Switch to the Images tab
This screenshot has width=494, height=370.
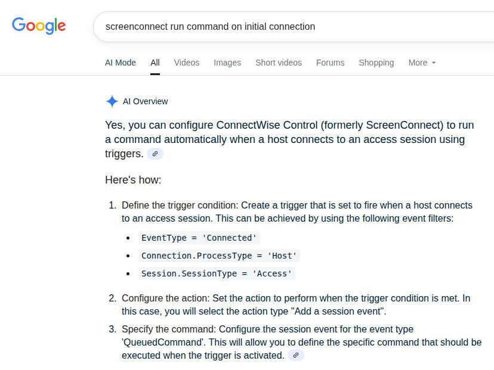pos(227,63)
